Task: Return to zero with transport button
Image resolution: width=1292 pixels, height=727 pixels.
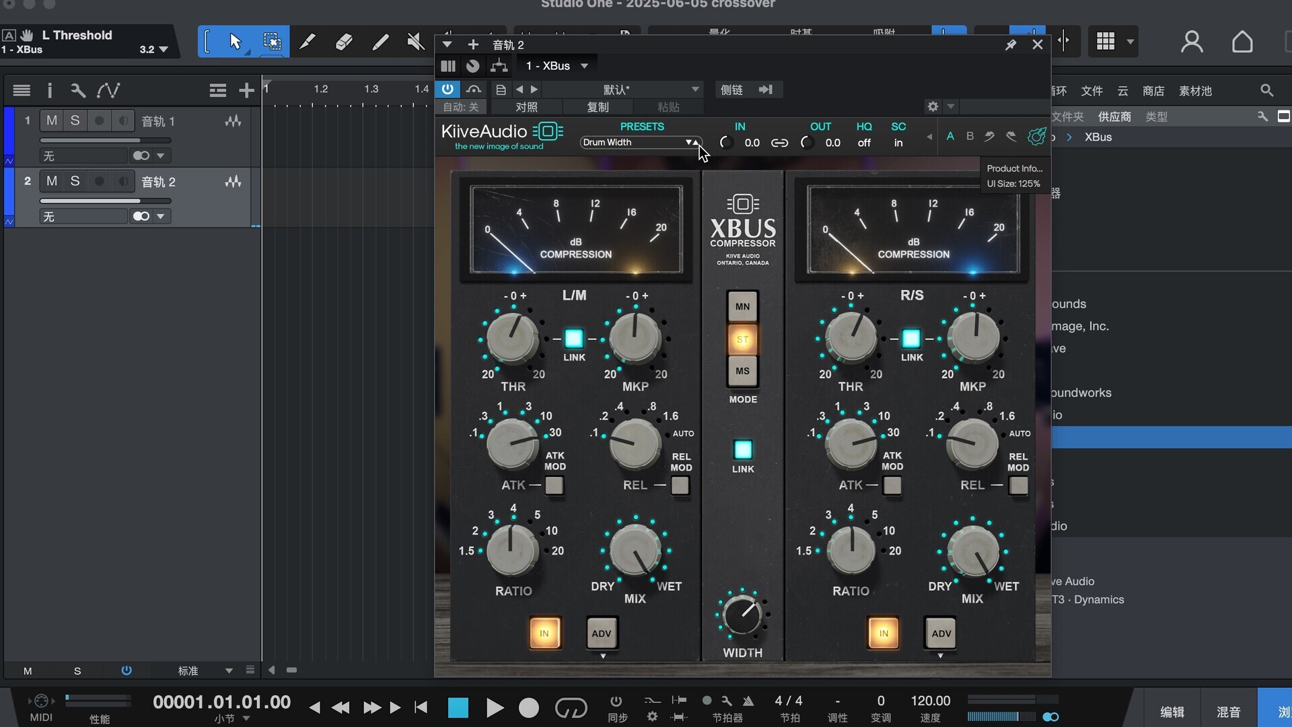Action: 421,707
